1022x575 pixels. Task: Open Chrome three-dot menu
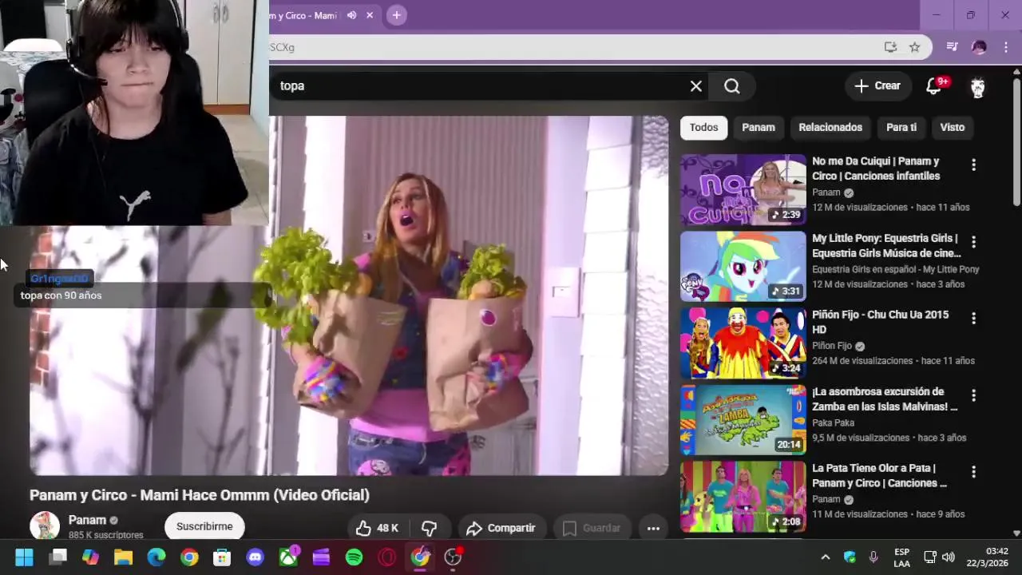click(x=1005, y=47)
